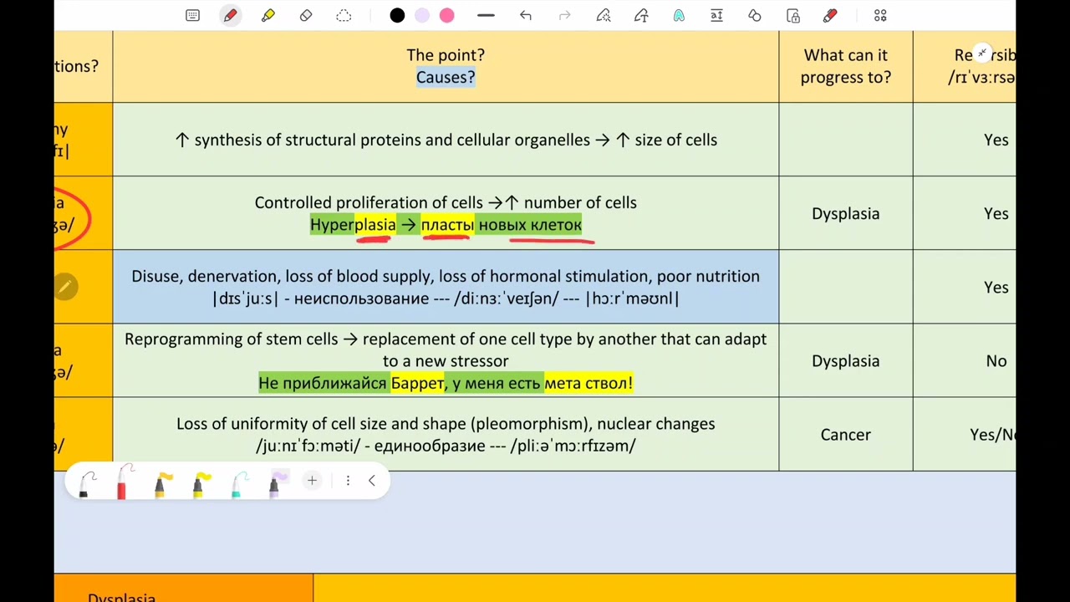Click the highlighted 'Hyperplasia' word
Image resolution: width=1070 pixels, height=602 pixels.
[x=353, y=224]
